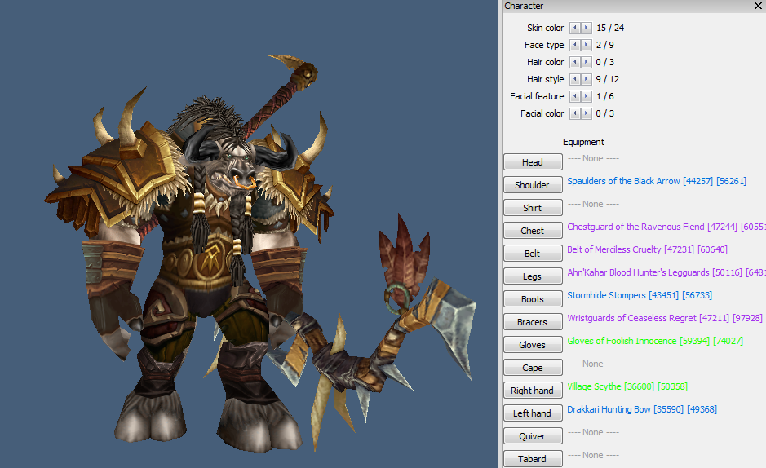The height and width of the screenshot is (468, 766).
Task: Increase Facial color with right arrow
Action: point(587,113)
